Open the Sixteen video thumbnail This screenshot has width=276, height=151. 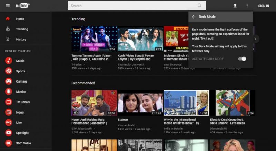pyautogui.click(x=140, y=103)
